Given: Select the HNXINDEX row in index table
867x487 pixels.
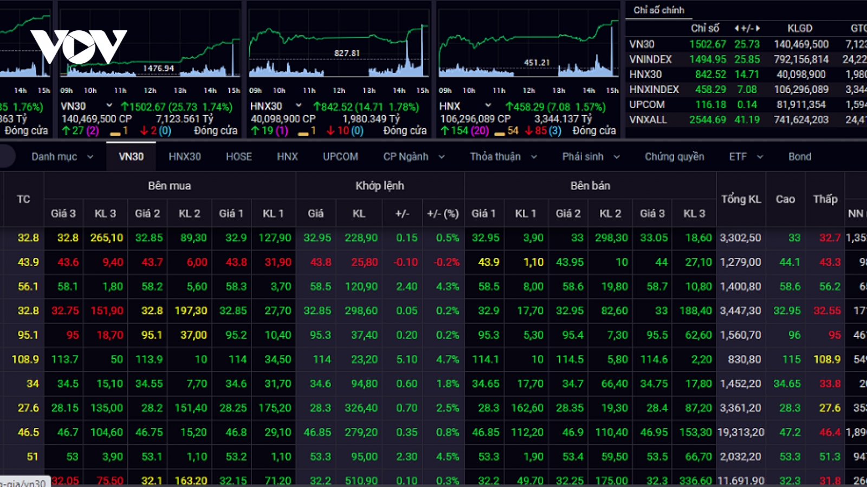Looking at the screenshot, I should point(747,89).
